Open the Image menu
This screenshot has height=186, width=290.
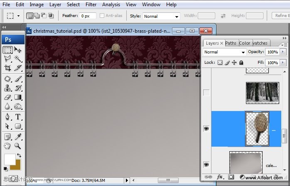[x=37, y=5]
